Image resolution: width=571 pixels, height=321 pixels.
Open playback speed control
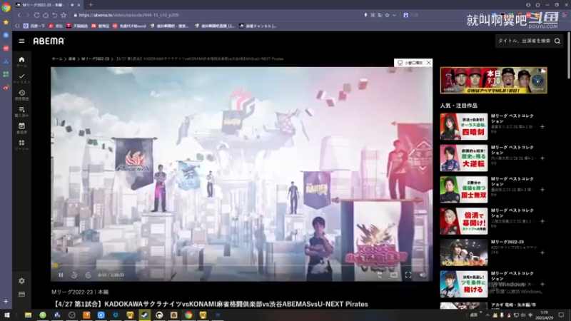coord(380,275)
